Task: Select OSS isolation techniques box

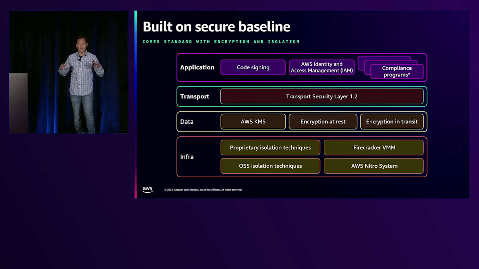Action: click(x=270, y=166)
